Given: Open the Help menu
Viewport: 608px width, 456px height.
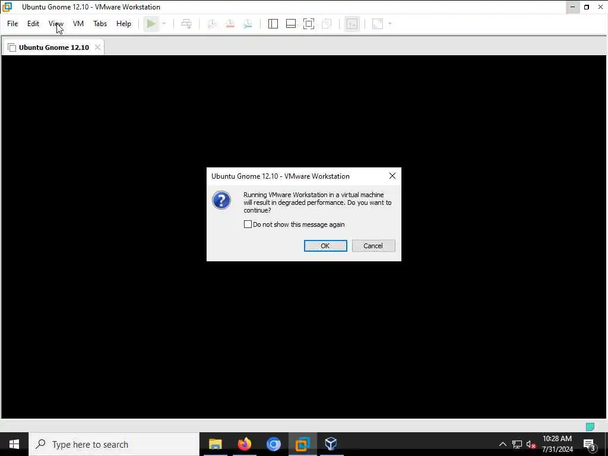Looking at the screenshot, I should (x=123, y=24).
